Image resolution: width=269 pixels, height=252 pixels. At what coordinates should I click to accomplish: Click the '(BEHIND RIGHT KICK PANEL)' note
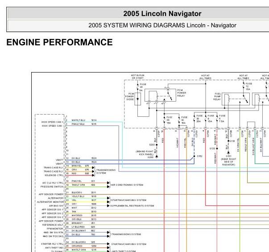pyautogui.click(x=145, y=153)
